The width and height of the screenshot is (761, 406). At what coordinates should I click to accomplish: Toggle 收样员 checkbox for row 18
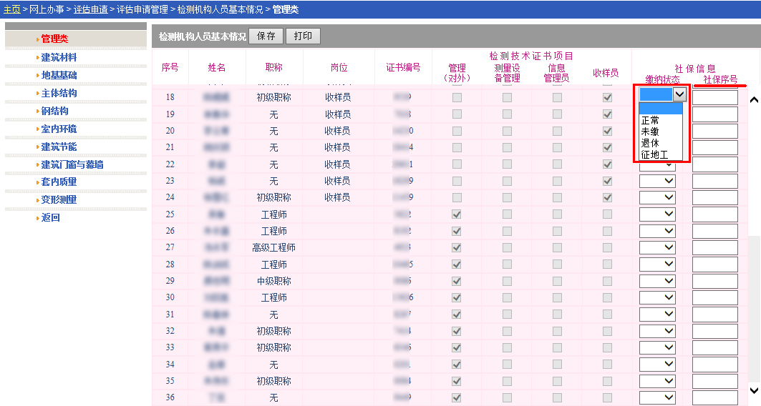[x=607, y=97]
